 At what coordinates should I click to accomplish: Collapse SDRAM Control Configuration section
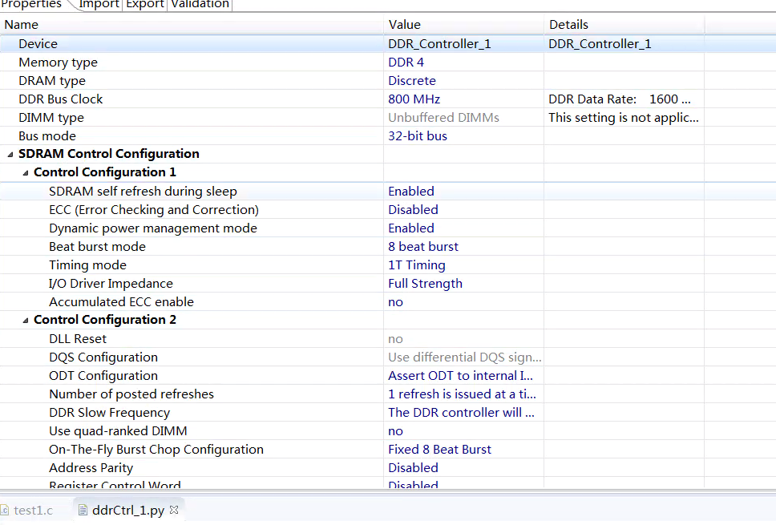pos(10,154)
